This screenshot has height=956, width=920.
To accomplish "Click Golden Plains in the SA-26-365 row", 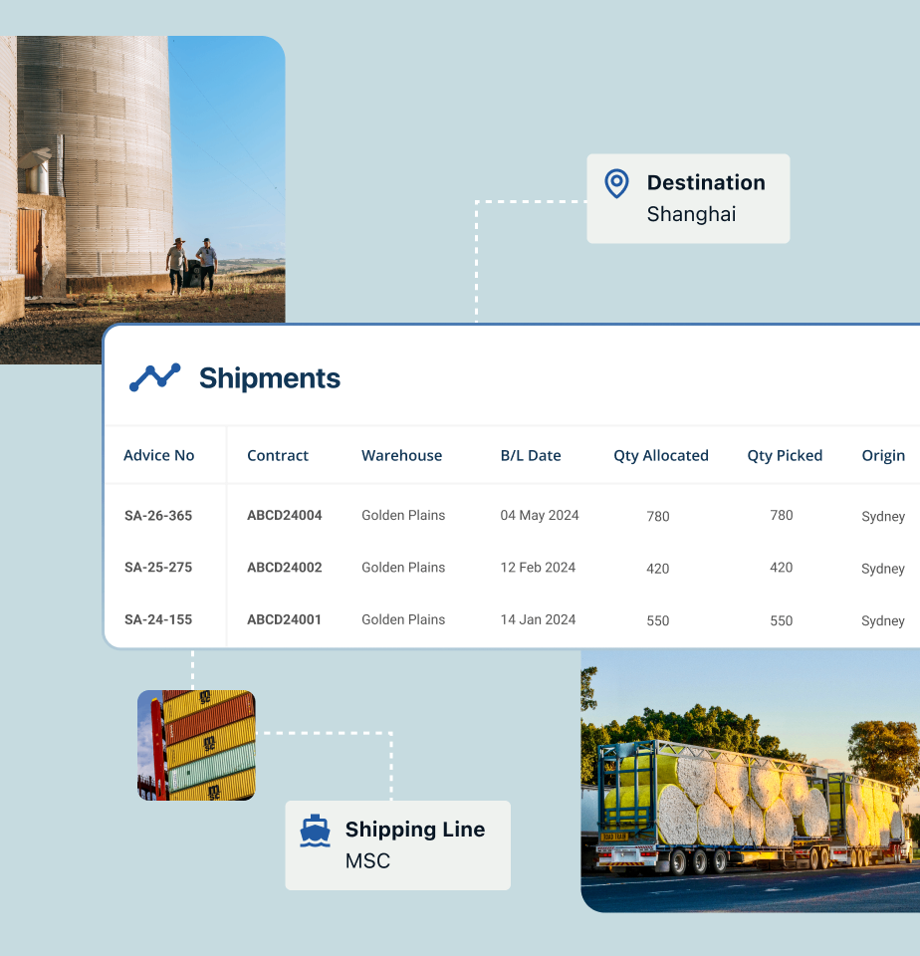I will pos(403,515).
